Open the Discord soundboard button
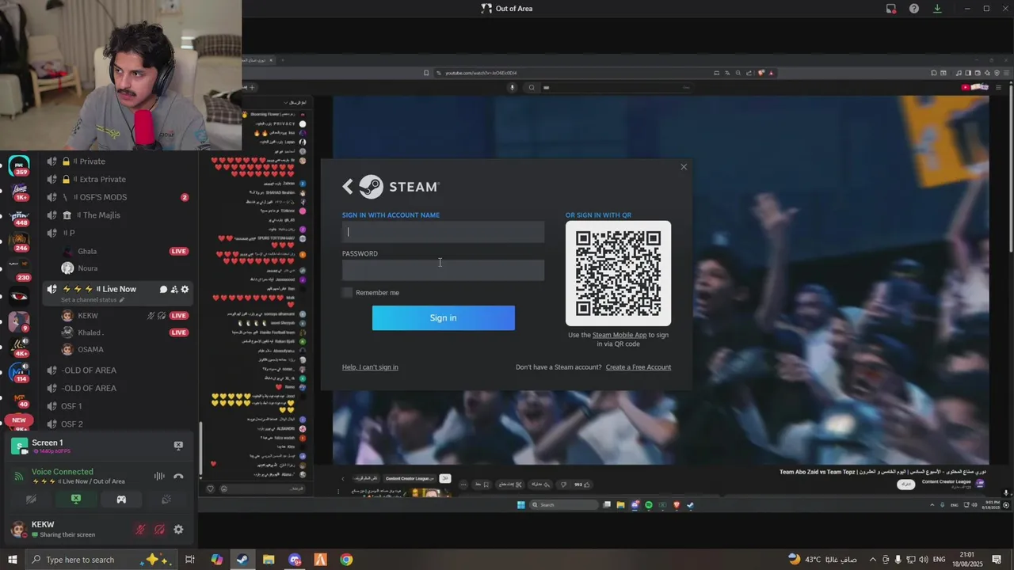 [166, 500]
